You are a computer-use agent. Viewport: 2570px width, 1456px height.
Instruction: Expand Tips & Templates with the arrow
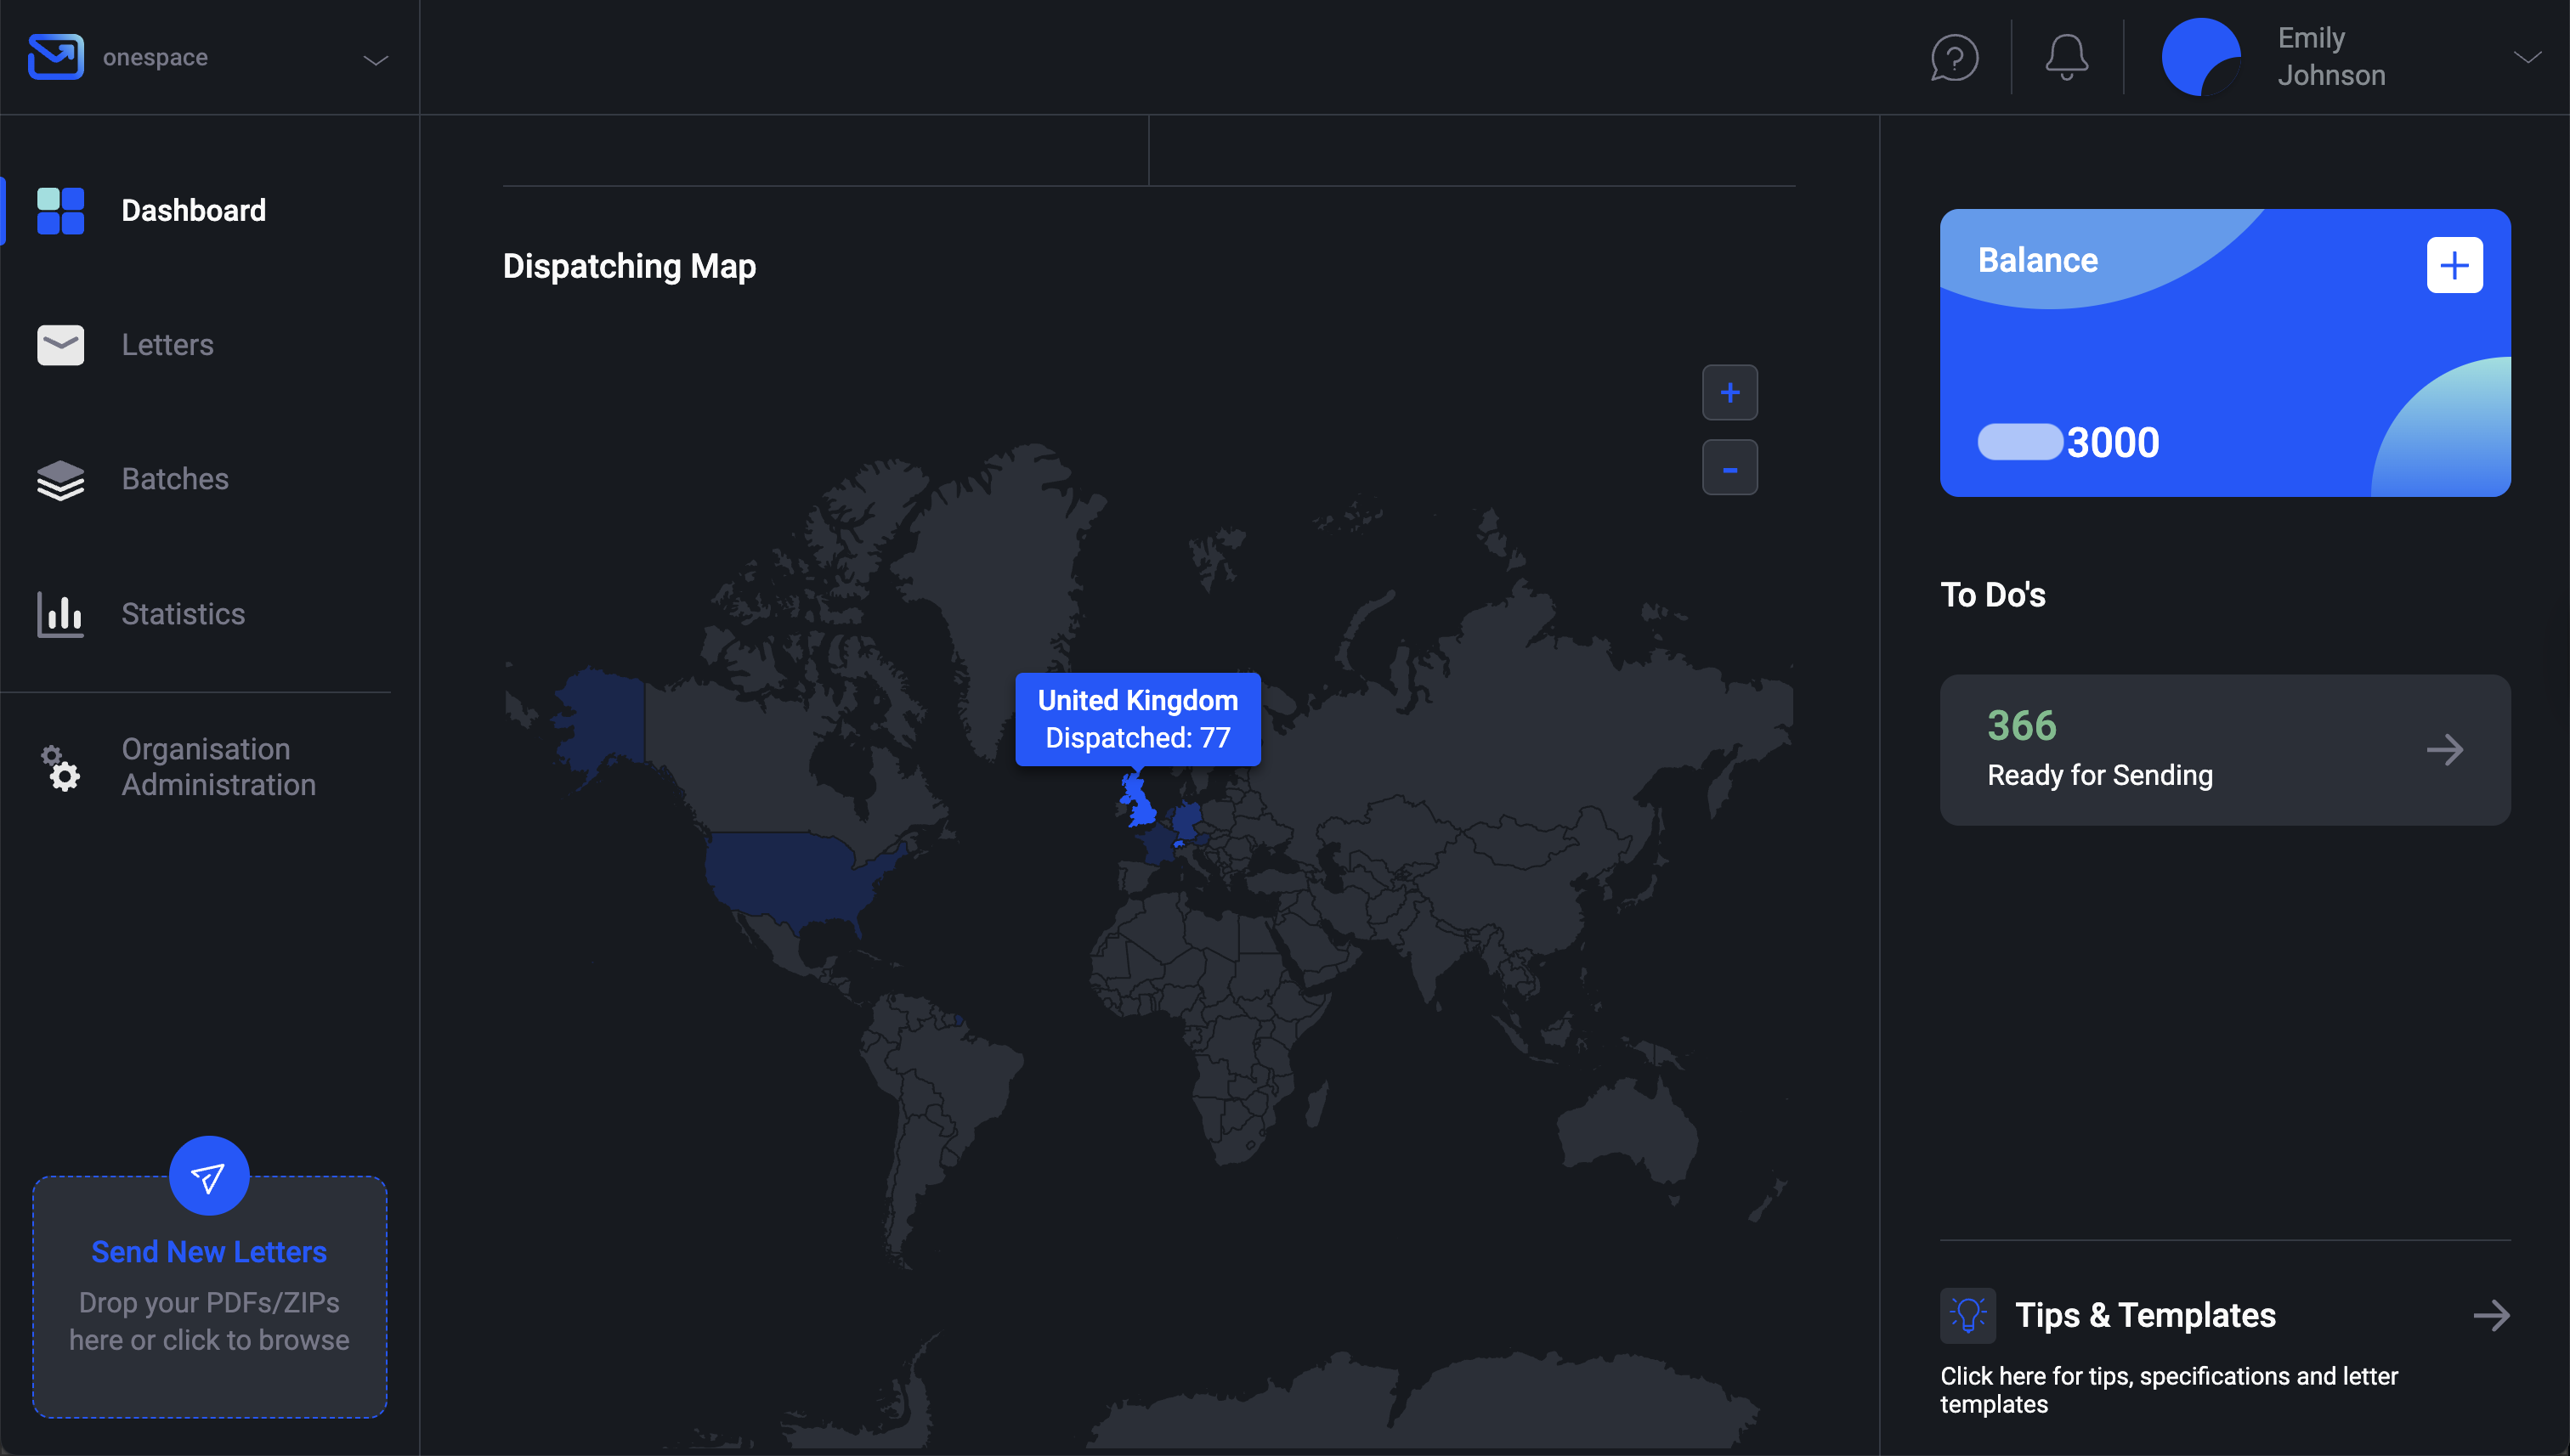coord(2493,1315)
